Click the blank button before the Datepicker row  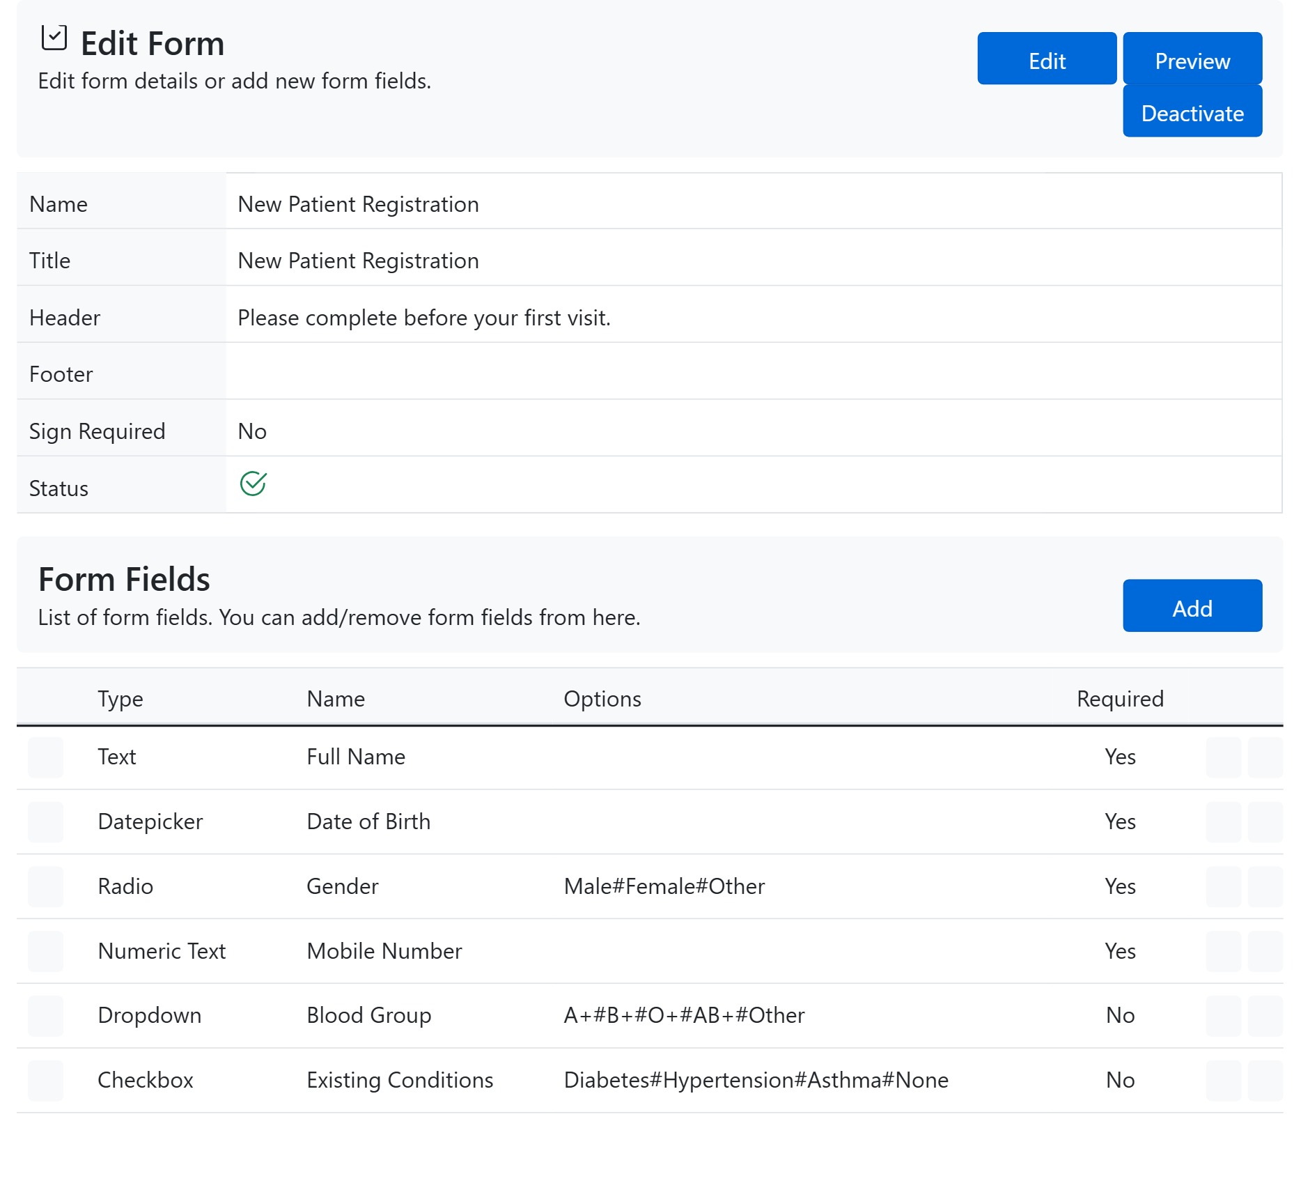pyautogui.click(x=45, y=822)
